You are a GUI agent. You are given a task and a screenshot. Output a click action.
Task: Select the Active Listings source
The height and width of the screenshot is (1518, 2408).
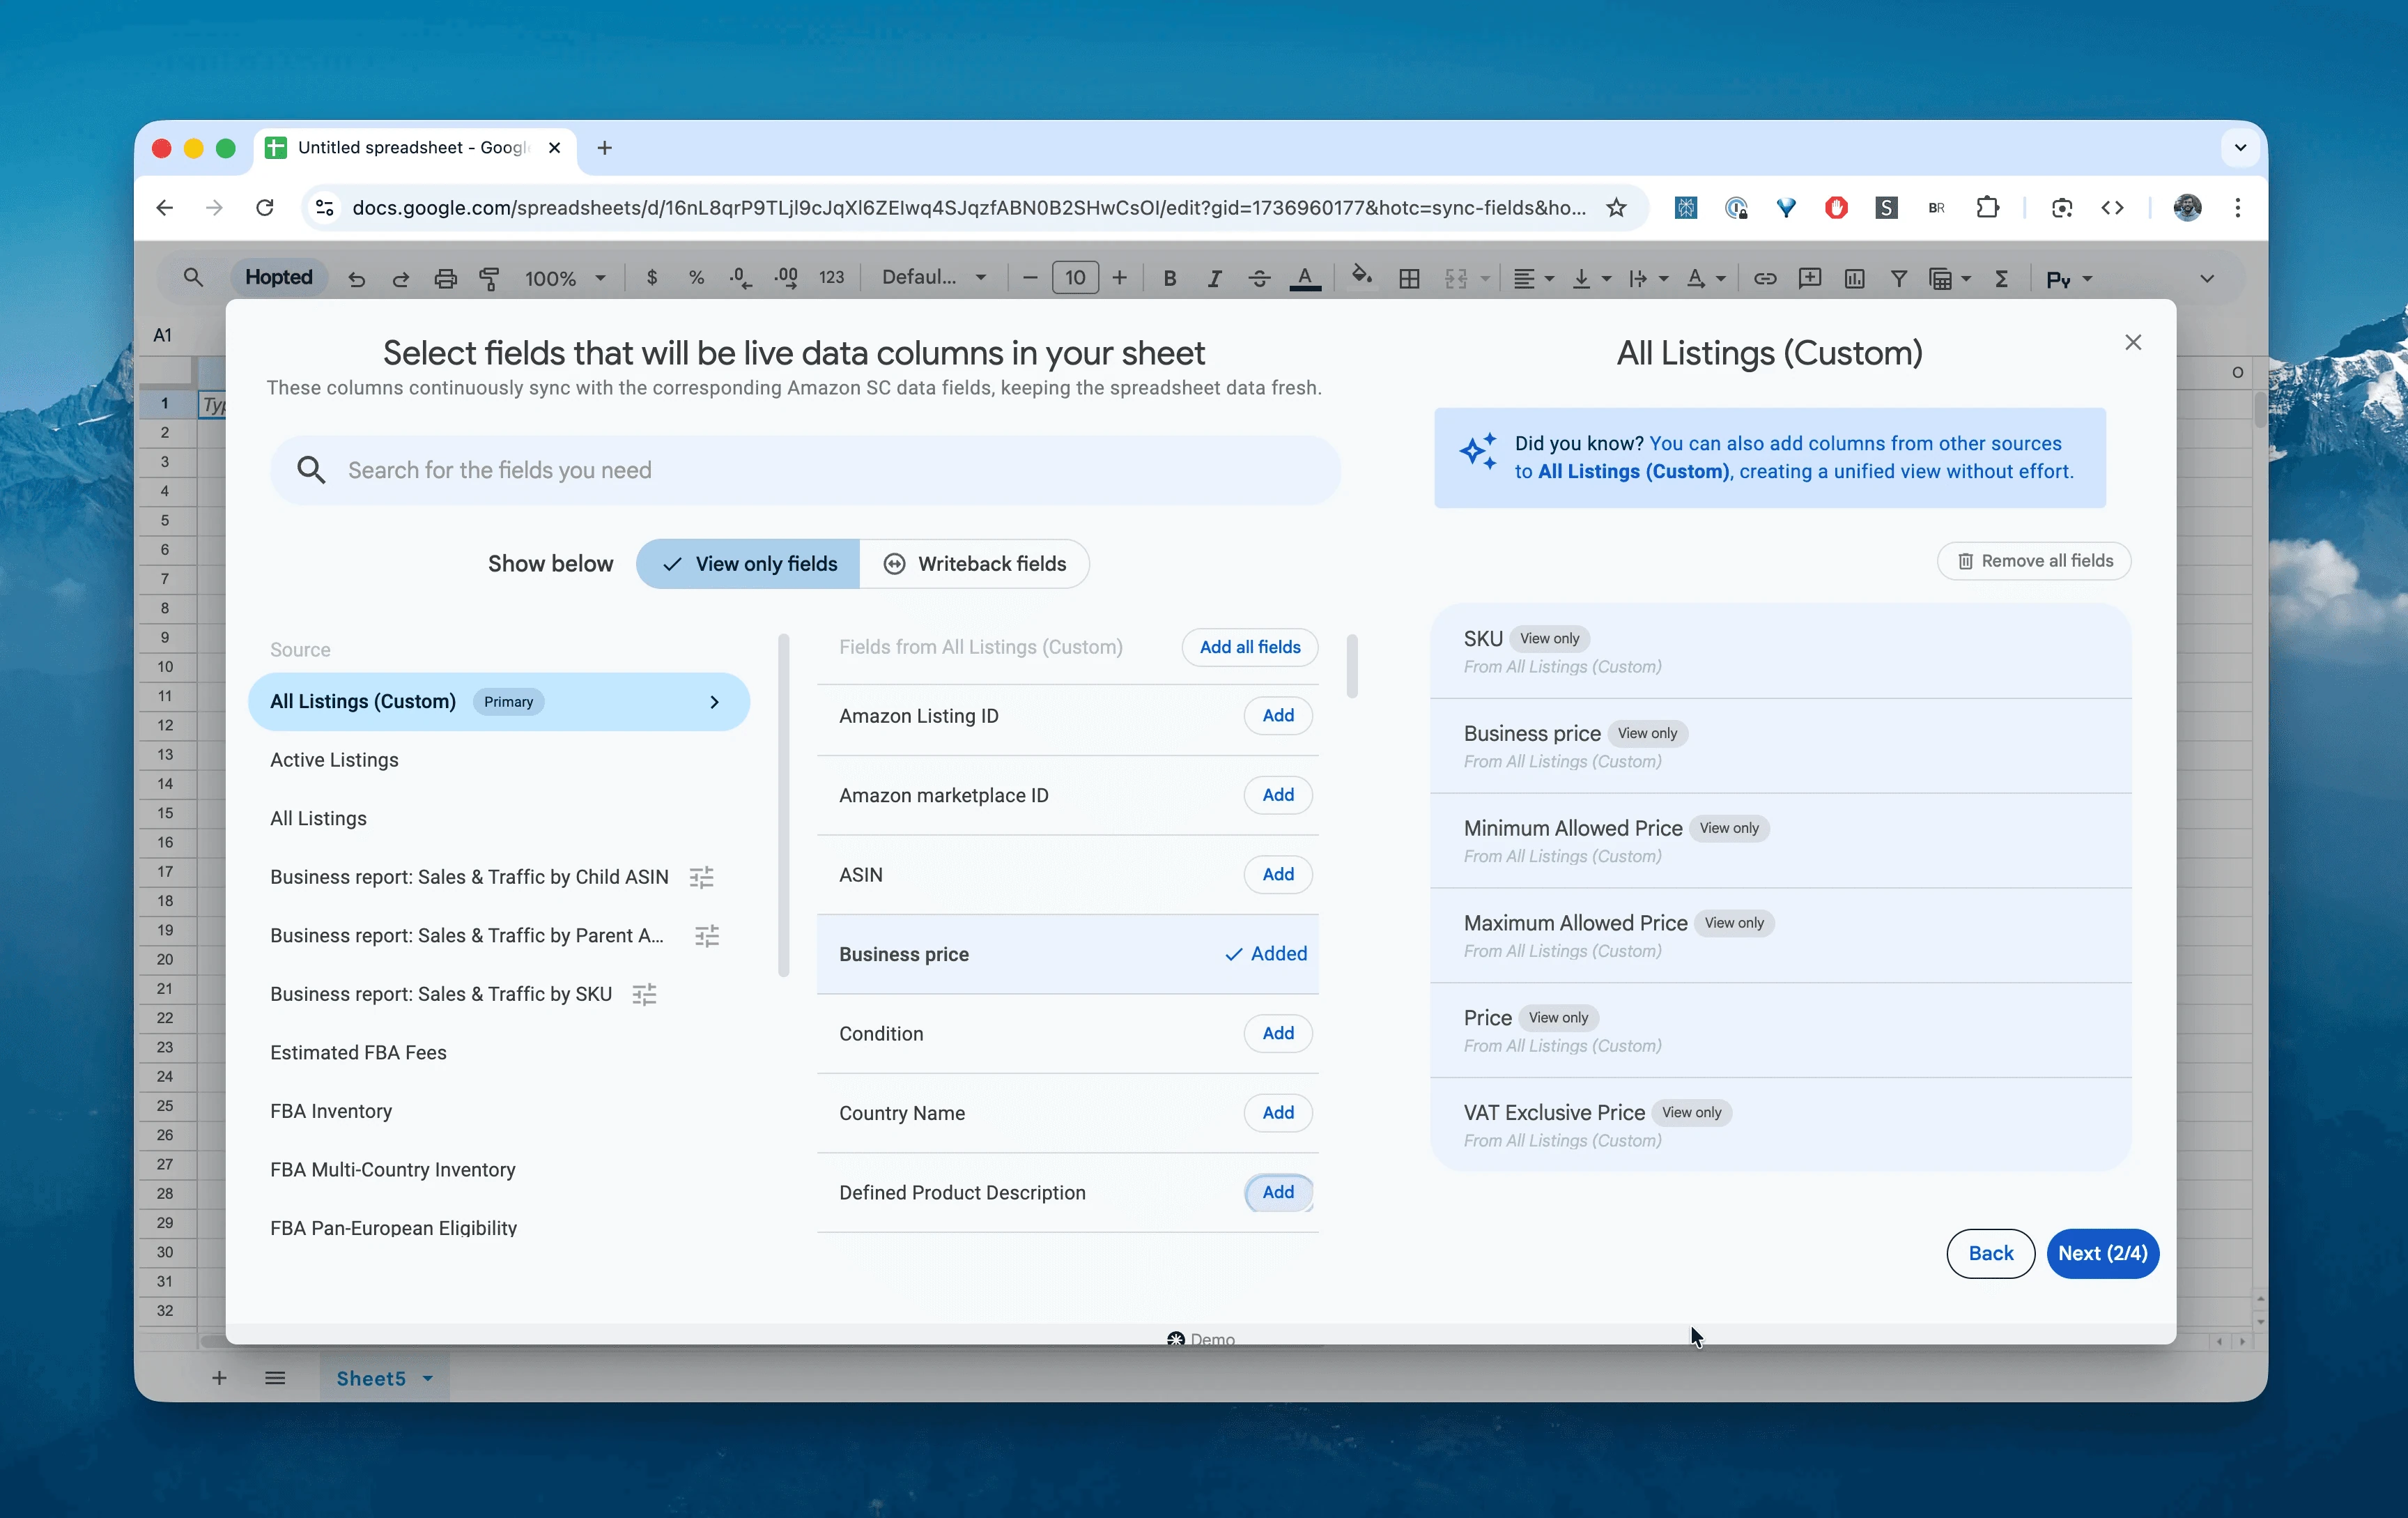[334, 760]
